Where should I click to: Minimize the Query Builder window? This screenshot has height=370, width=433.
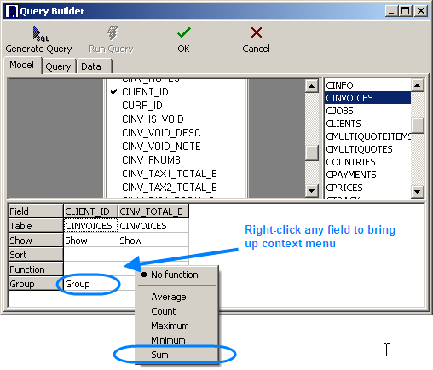[391, 11]
